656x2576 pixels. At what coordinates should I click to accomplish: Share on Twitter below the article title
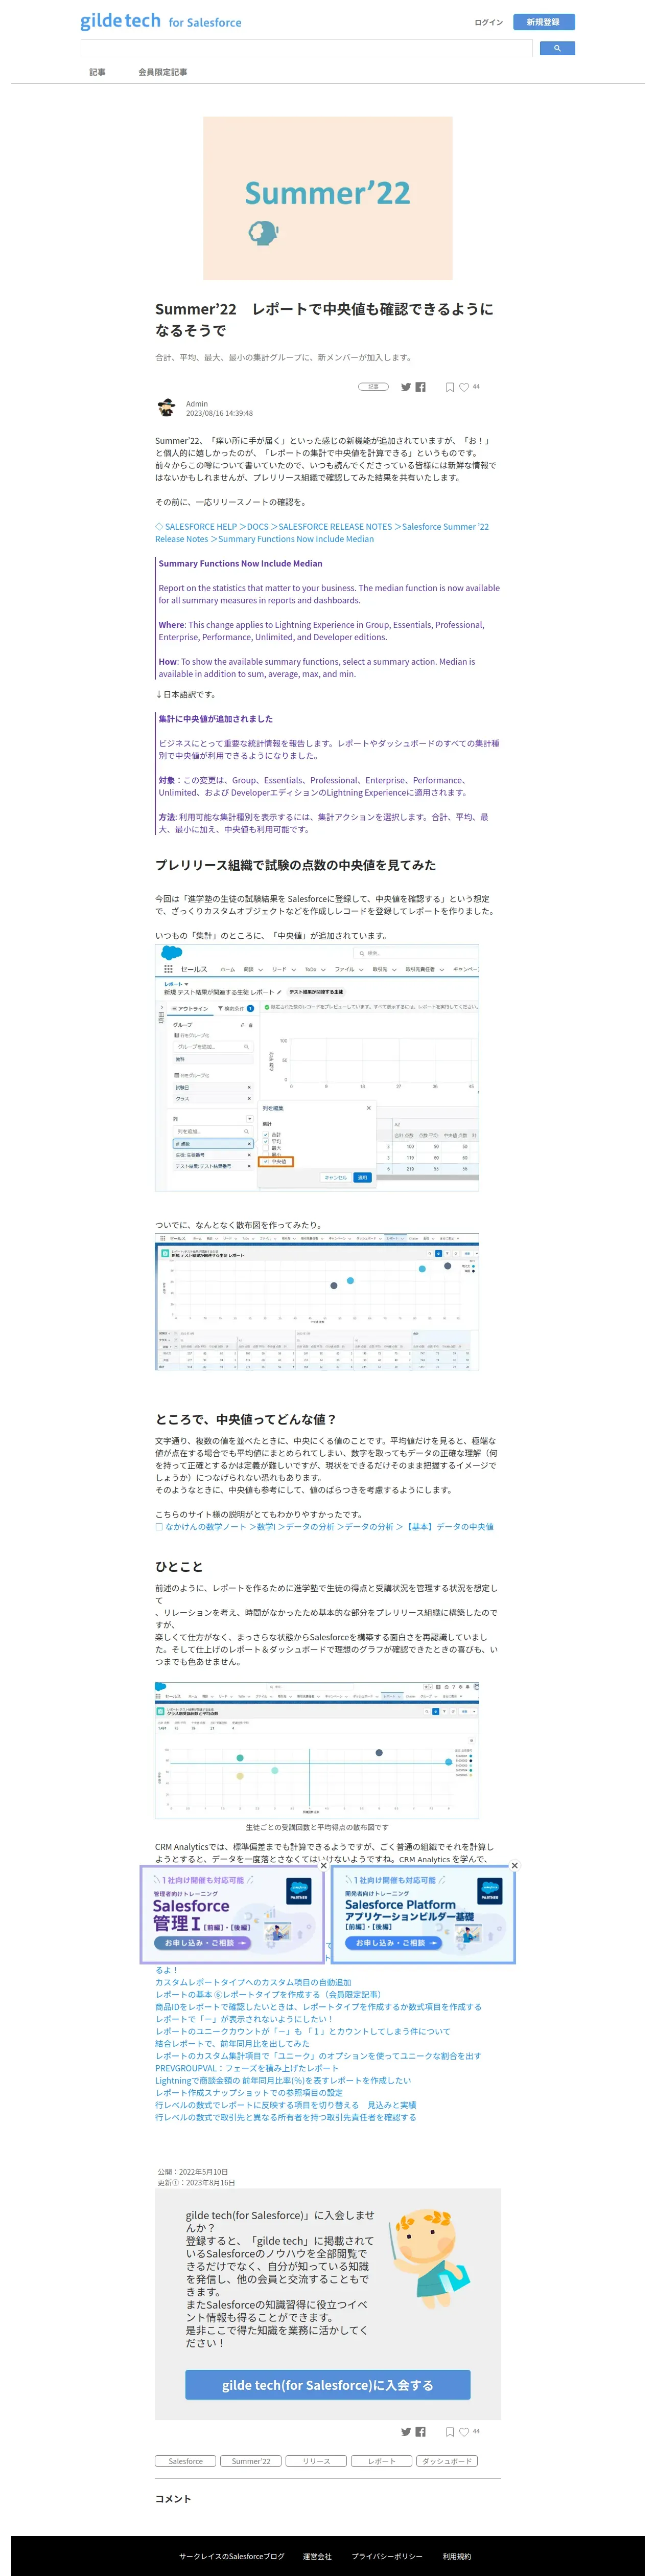coord(405,387)
